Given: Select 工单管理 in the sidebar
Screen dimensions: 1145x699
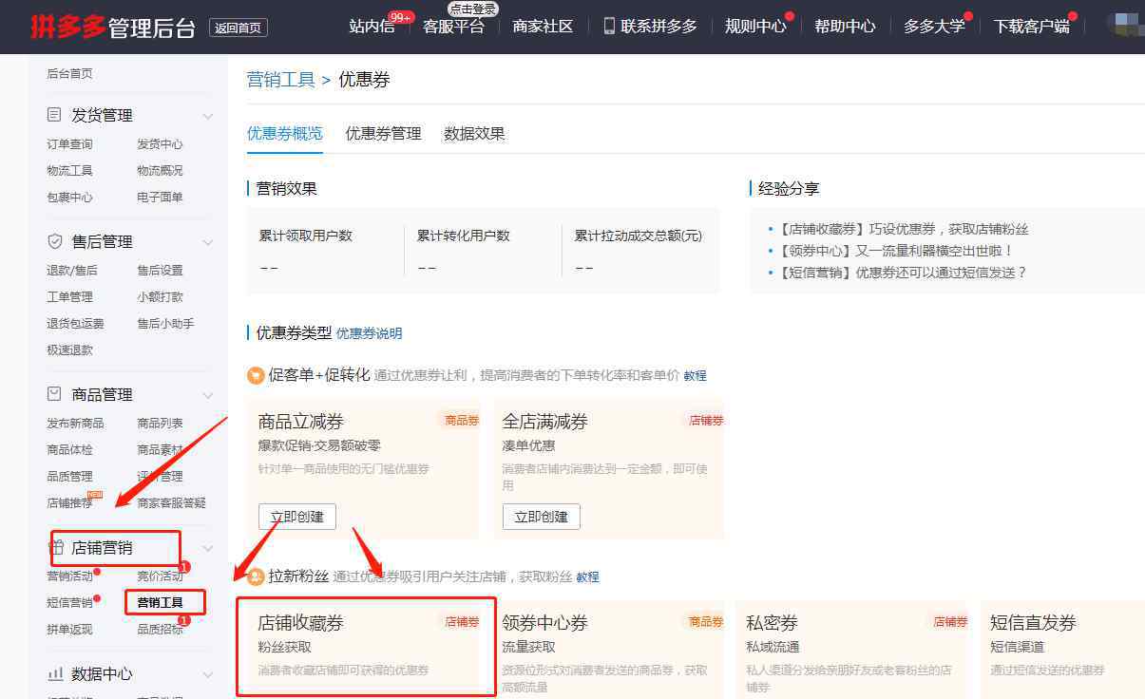Looking at the screenshot, I should pos(70,297).
